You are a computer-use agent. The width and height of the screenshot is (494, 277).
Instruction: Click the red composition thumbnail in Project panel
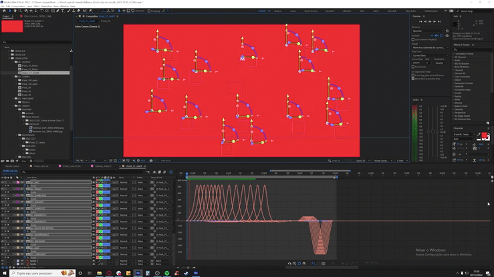coord(12,26)
